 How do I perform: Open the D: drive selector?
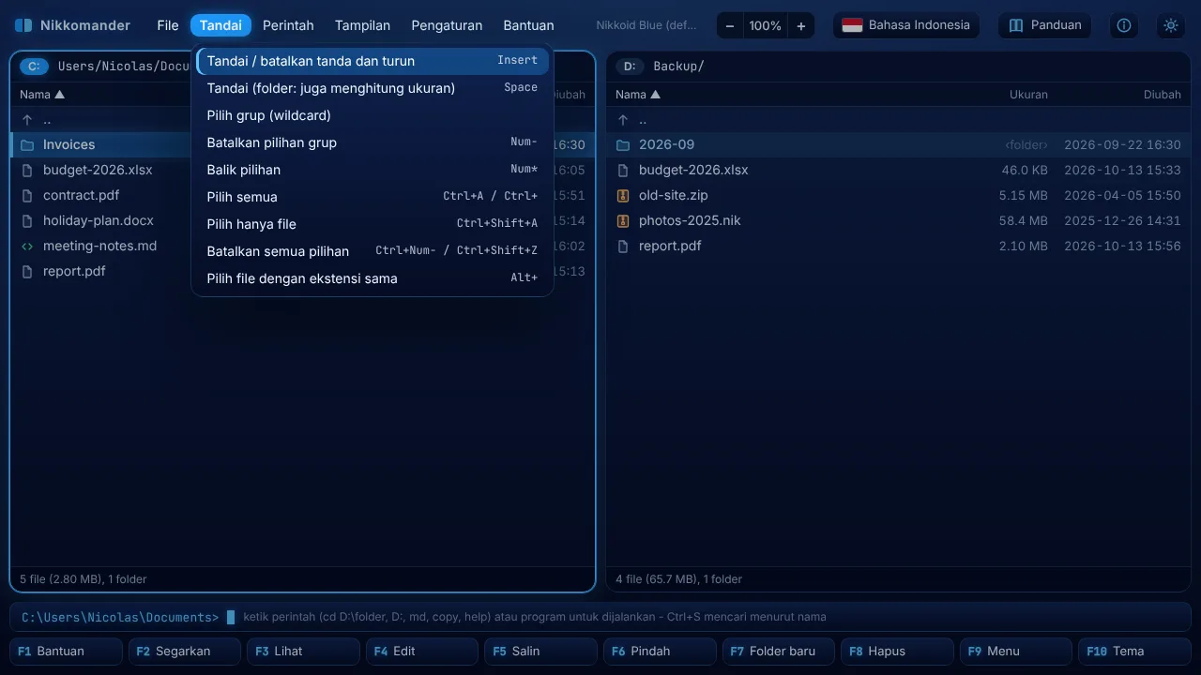pos(630,67)
